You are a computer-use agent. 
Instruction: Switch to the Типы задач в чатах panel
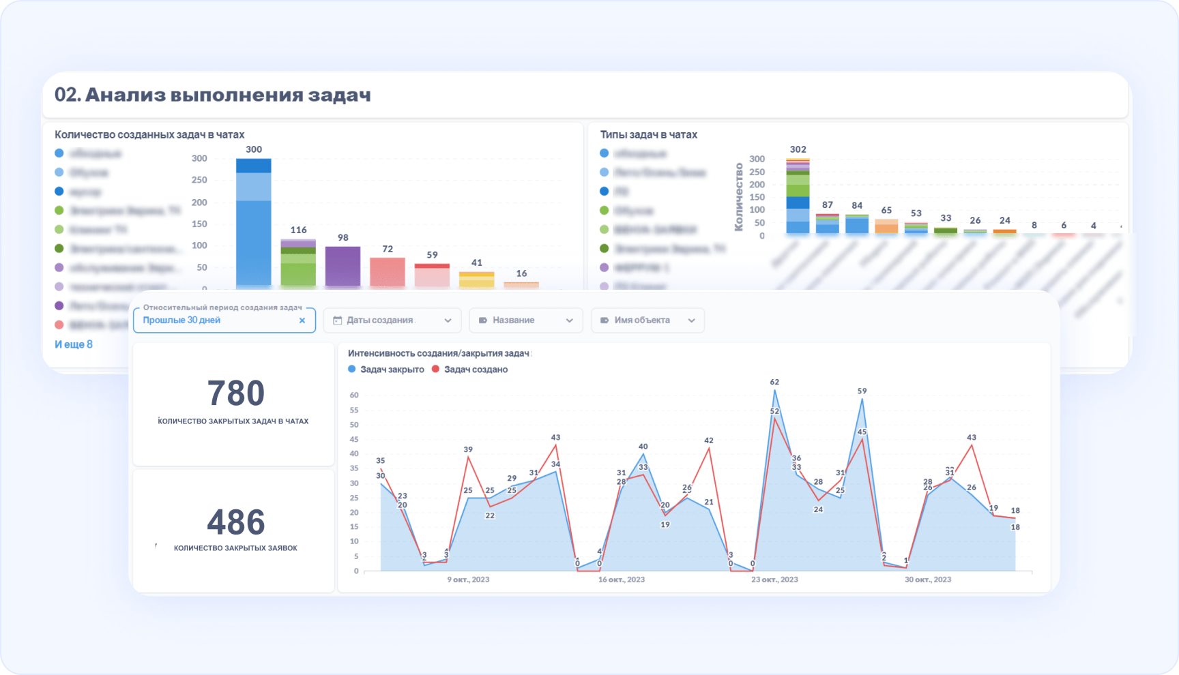pyautogui.click(x=648, y=134)
